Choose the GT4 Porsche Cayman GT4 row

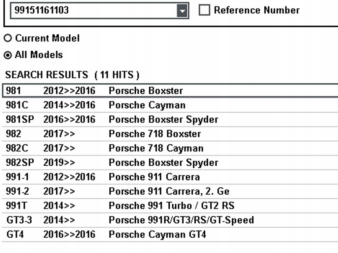coord(157,235)
